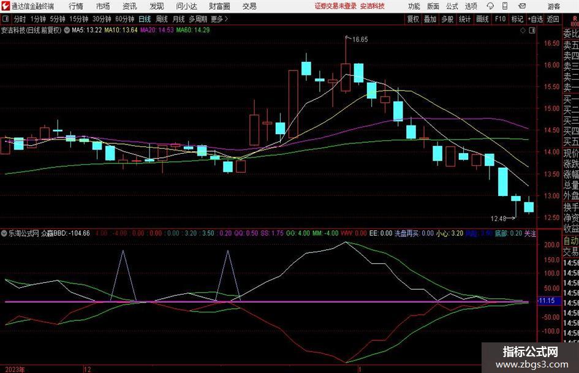Switch to 分时 chart period
The width and height of the screenshot is (579, 373).
click(x=20, y=19)
